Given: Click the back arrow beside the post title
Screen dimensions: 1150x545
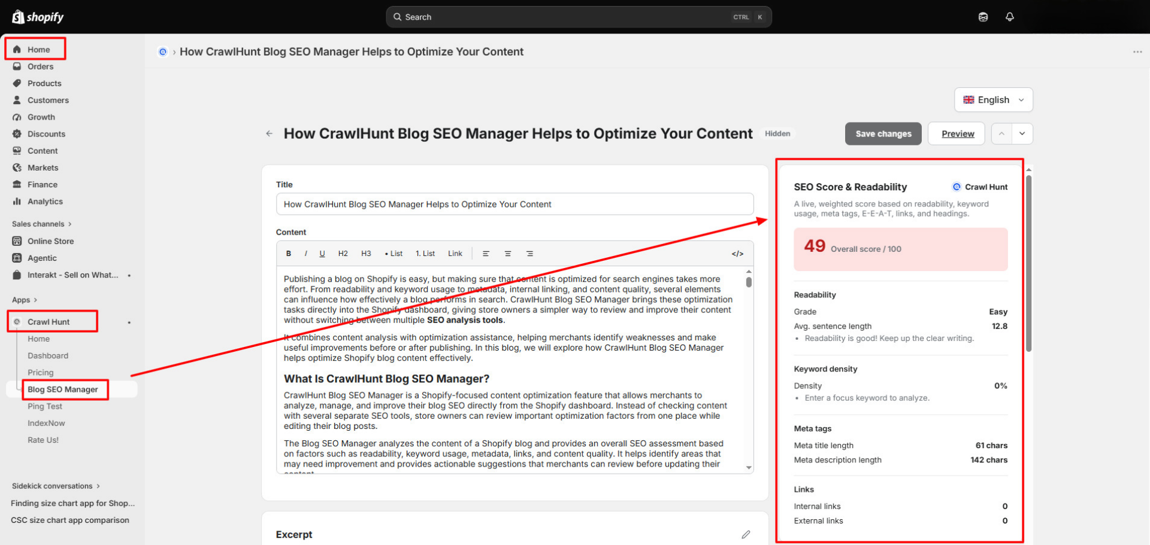Looking at the screenshot, I should tap(270, 133).
